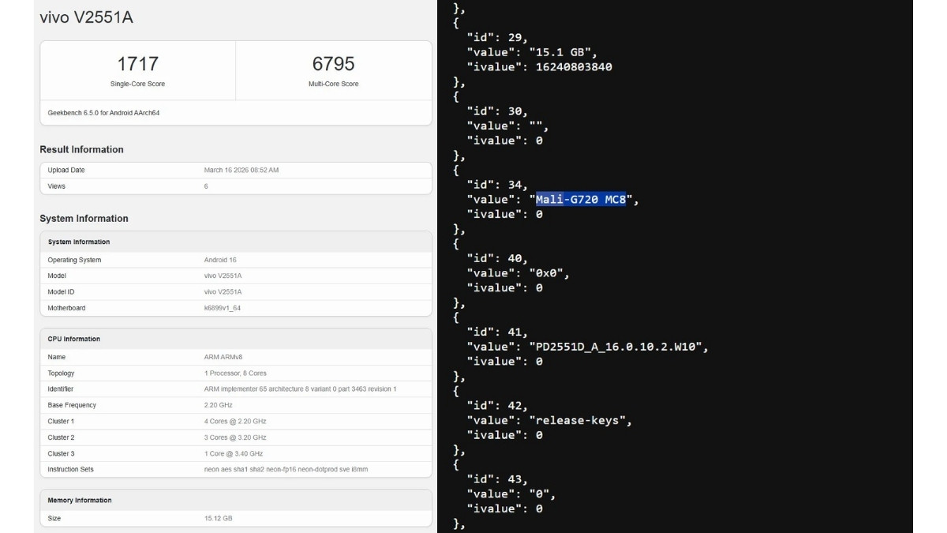Image resolution: width=947 pixels, height=533 pixels.
Task: Click the CPU Information table header
Action: (74, 339)
